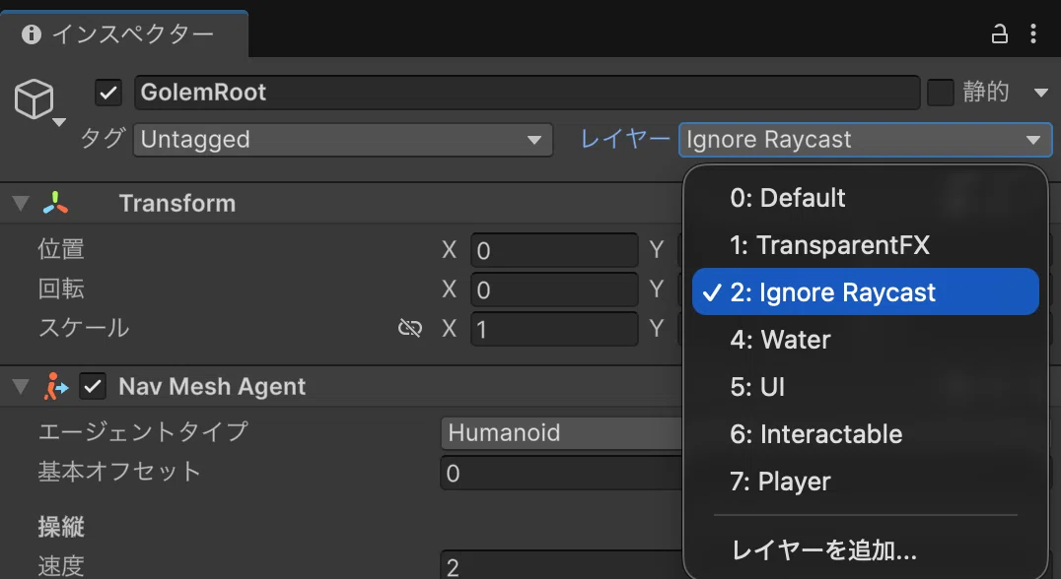The width and height of the screenshot is (1061, 579).
Task: Click the レイヤー label
Action: (625, 140)
